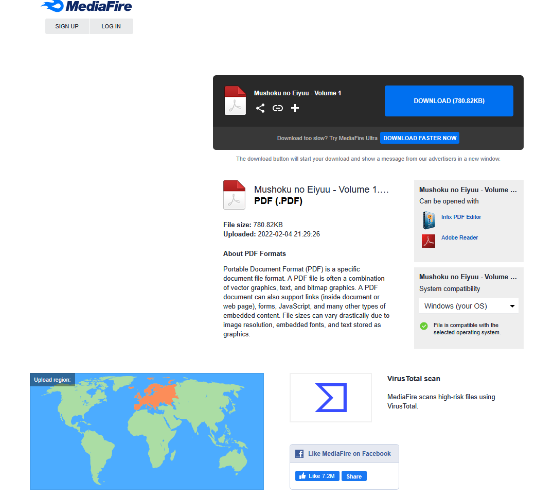Click 'About PDF Formats' heading
Image resolution: width=553 pixels, height=495 pixels.
coord(254,253)
